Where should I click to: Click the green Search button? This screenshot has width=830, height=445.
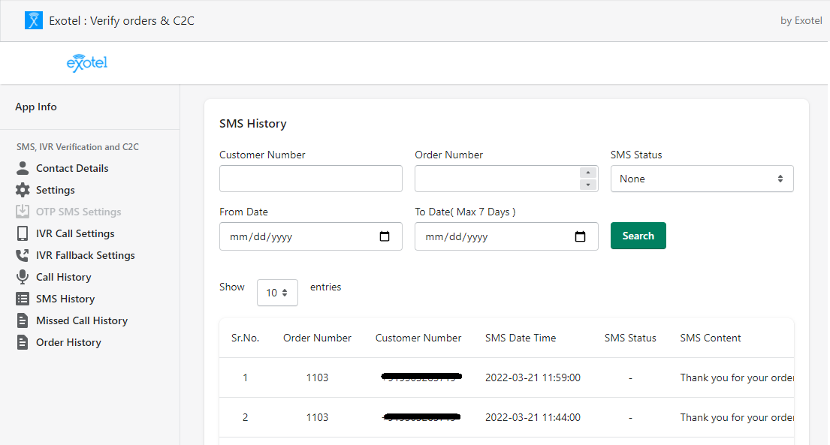click(x=638, y=236)
